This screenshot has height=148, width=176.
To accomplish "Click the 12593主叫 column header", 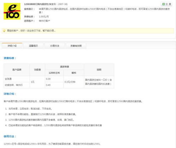I will (54, 73).
